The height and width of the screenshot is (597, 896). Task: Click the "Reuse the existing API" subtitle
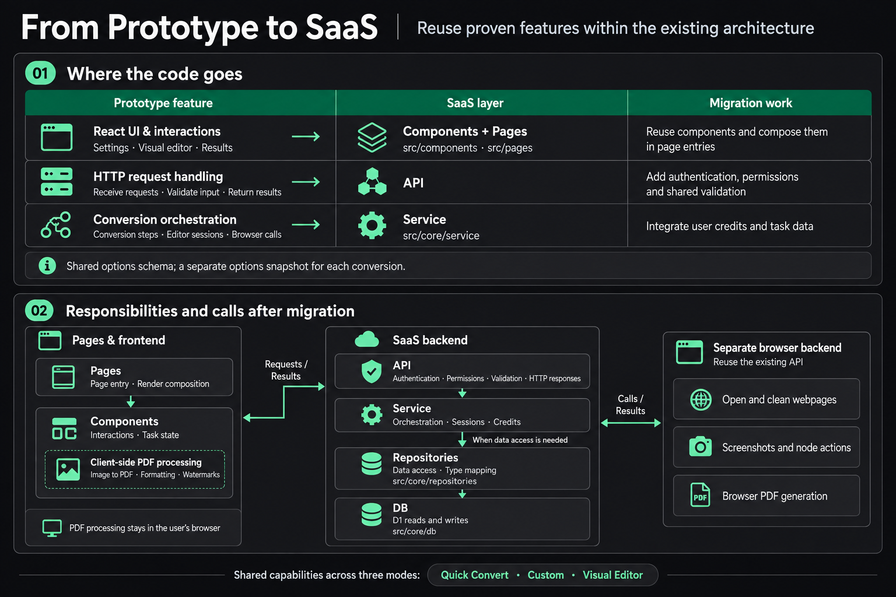(x=758, y=362)
